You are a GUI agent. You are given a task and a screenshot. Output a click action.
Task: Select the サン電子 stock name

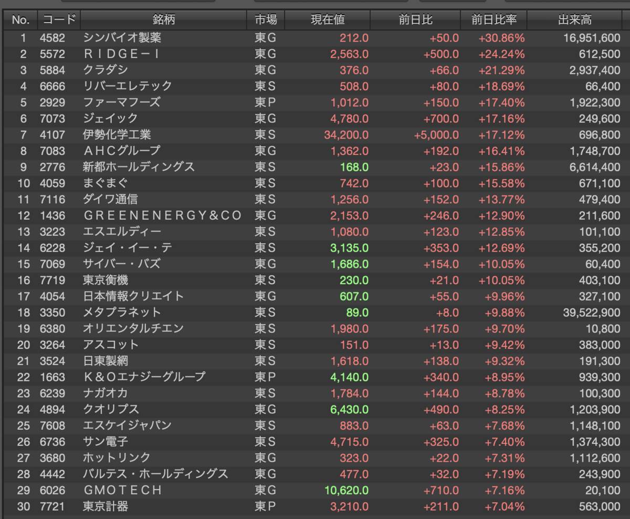105,442
